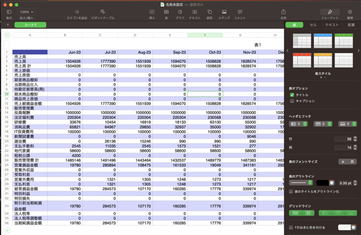This screenshot has width=361, height=235.
Task: Click the column count stepper (14)
Action: click(x=355, y=147)
